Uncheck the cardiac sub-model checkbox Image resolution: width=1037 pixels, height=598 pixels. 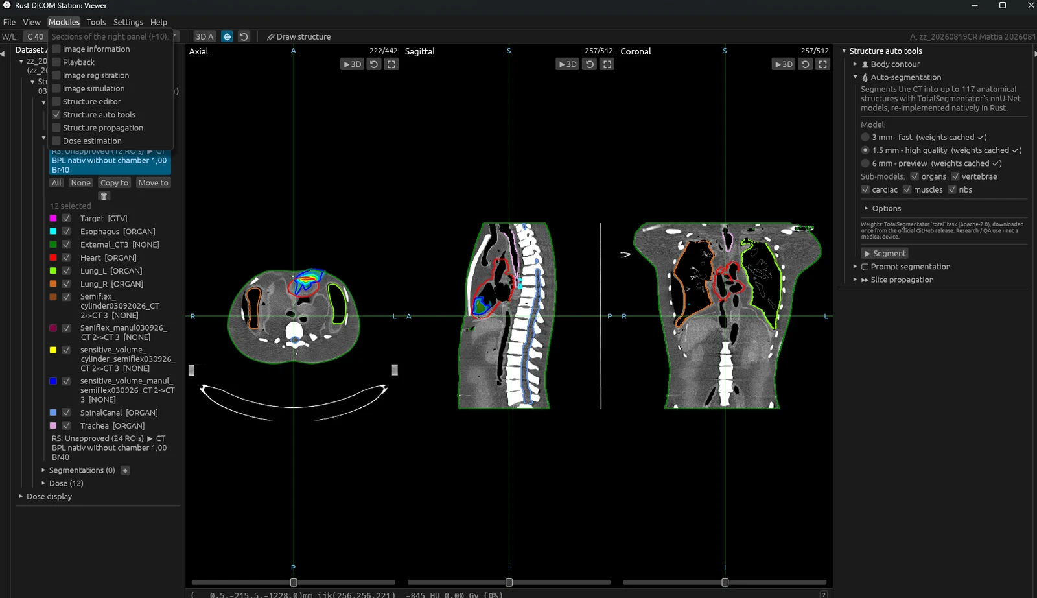click(x=865, y=190)
